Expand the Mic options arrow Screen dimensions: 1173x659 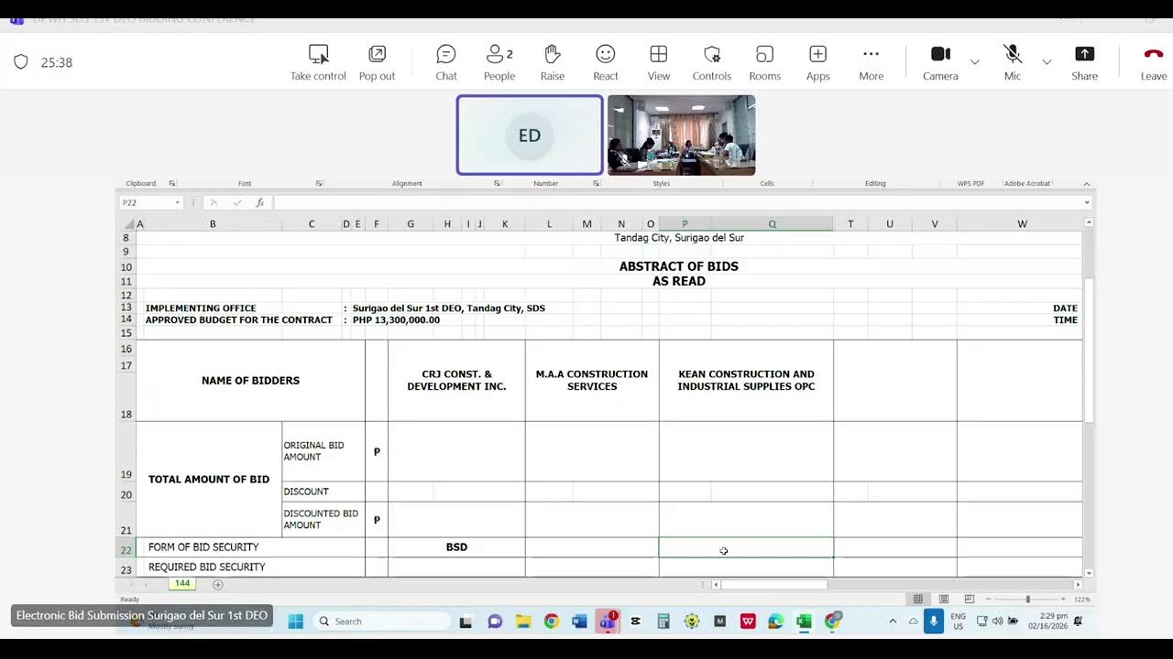(1047, 62)
